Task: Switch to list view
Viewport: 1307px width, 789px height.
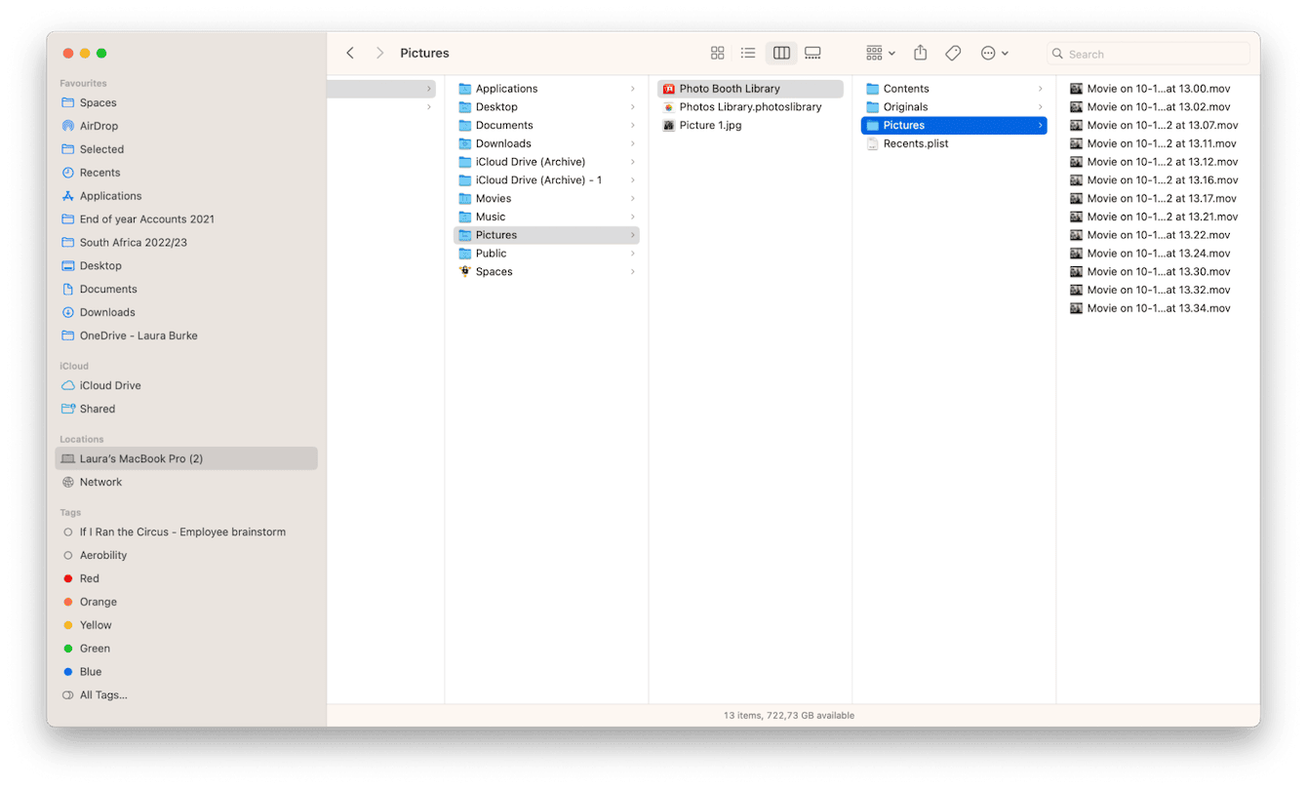Action: pyautogui.click(x=748, y=53)
